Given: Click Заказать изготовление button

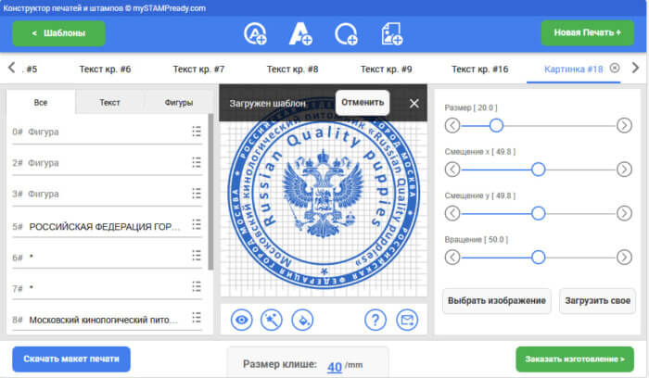Looking at the screenshot, I should click(x=575, y=359).
